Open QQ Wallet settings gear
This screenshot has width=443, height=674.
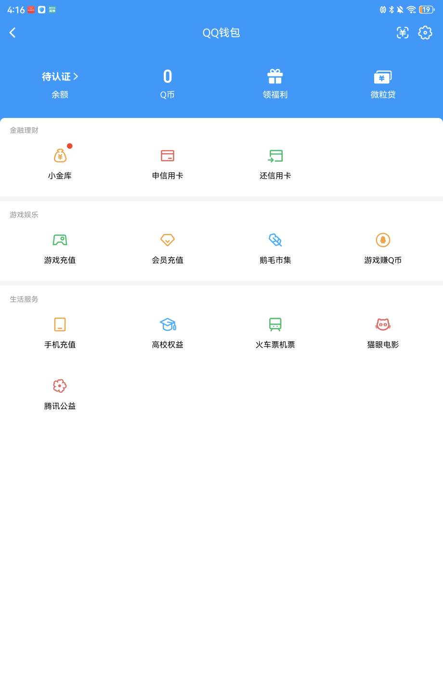pos(425,33)
